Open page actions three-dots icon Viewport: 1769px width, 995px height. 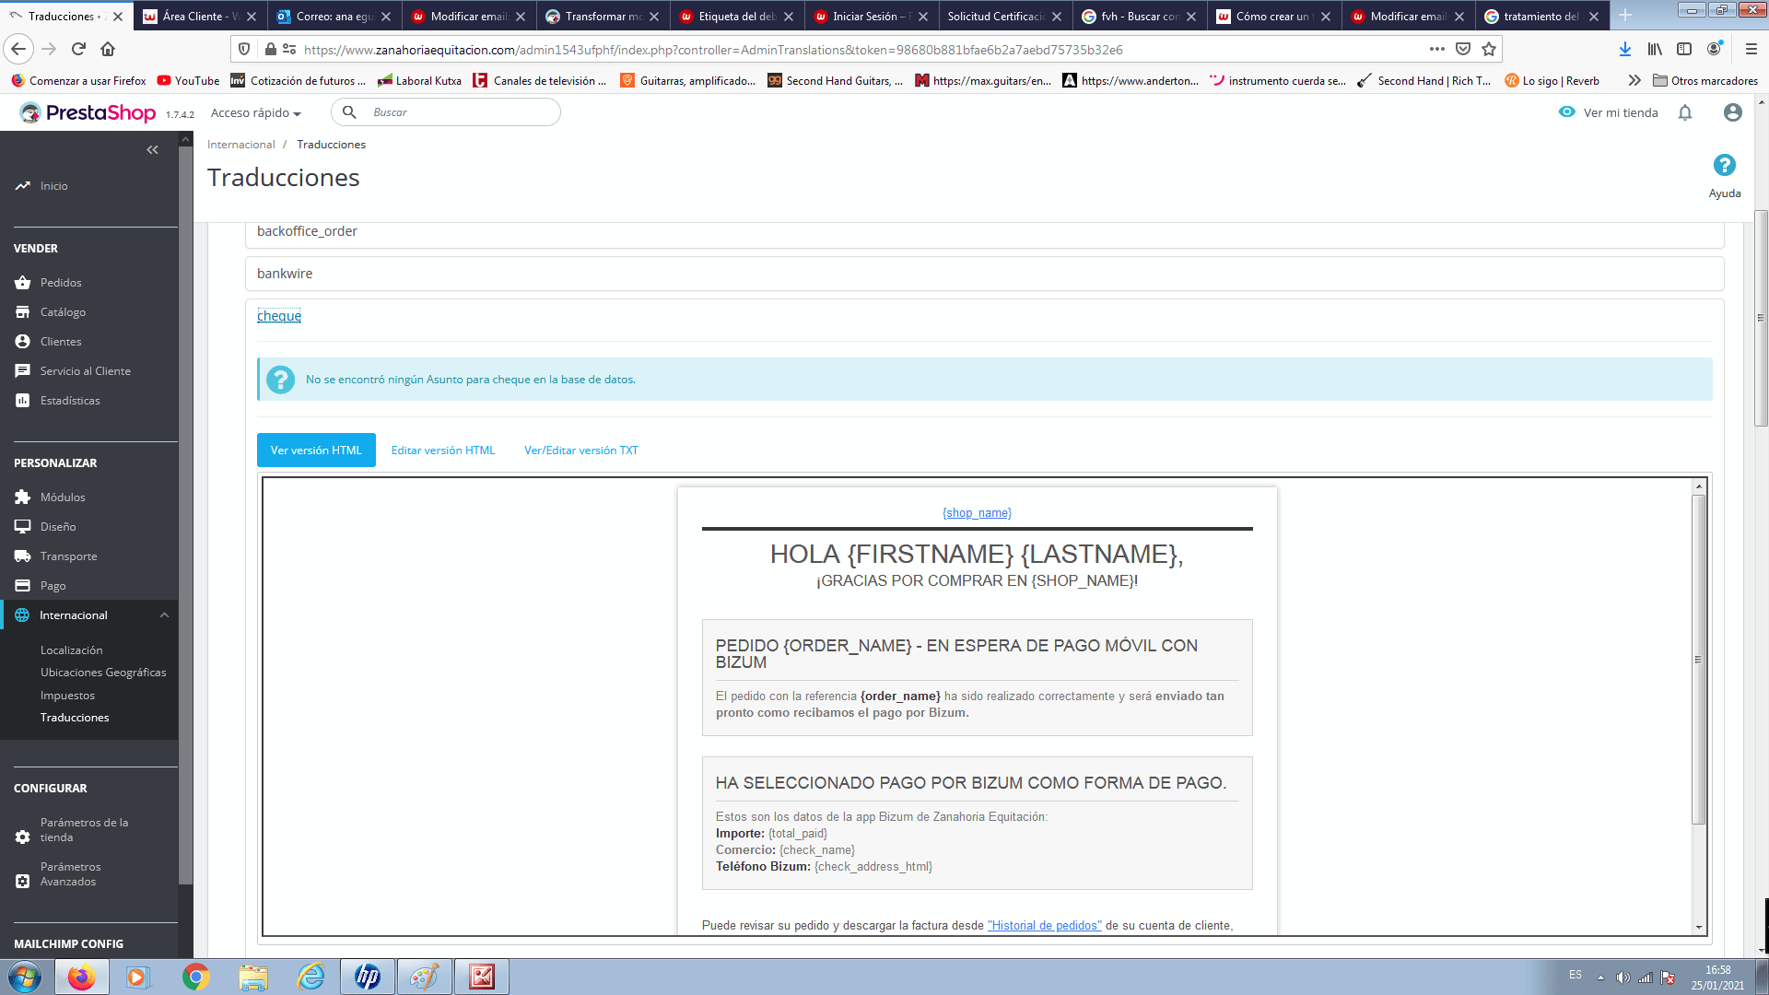pos(1437,49)
